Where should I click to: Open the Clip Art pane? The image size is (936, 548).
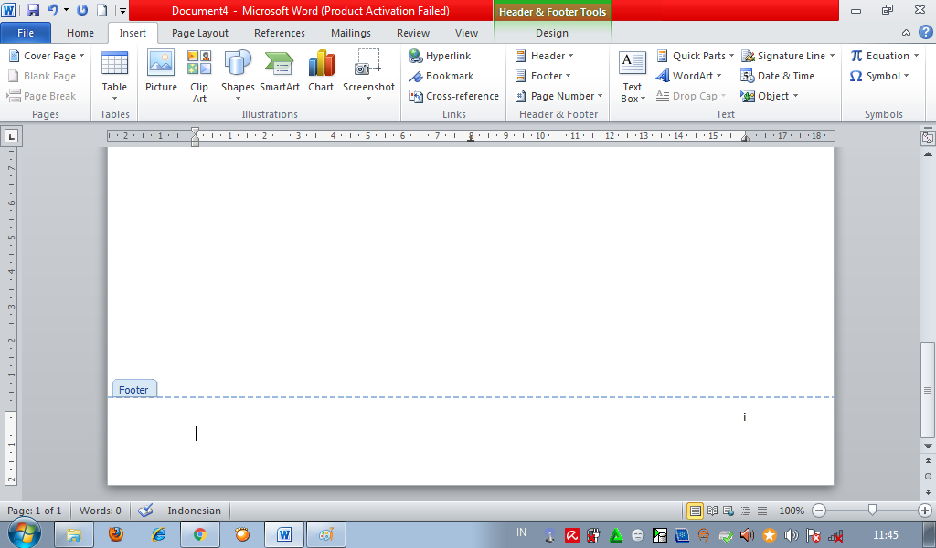tap(198, 73)
